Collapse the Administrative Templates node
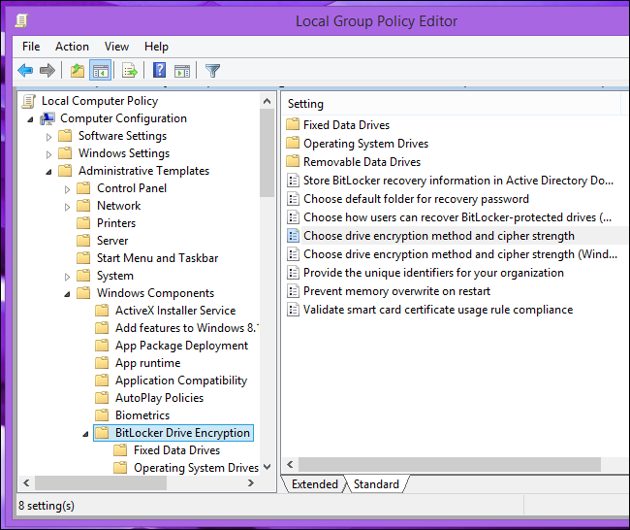 pos(49,171)
